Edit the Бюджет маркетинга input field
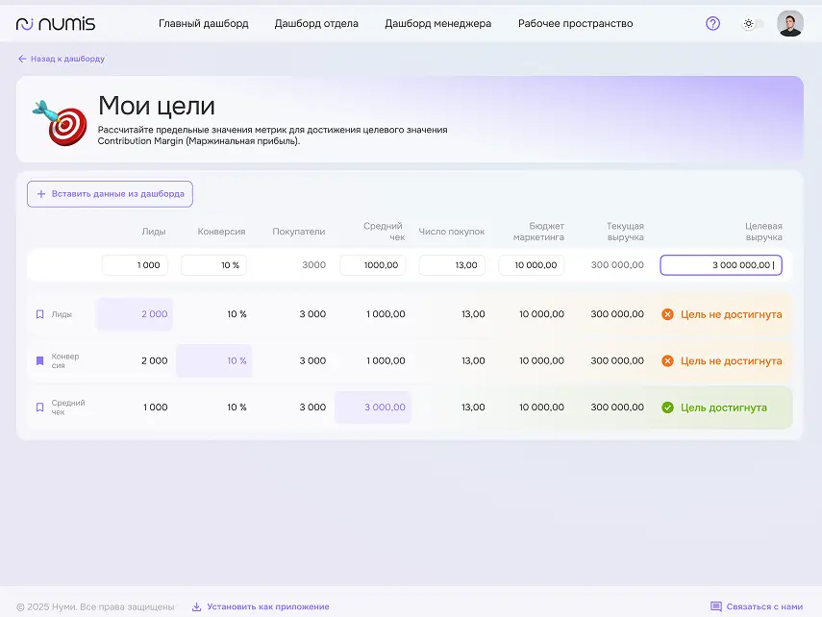The image size is (822, 617). 531,265
